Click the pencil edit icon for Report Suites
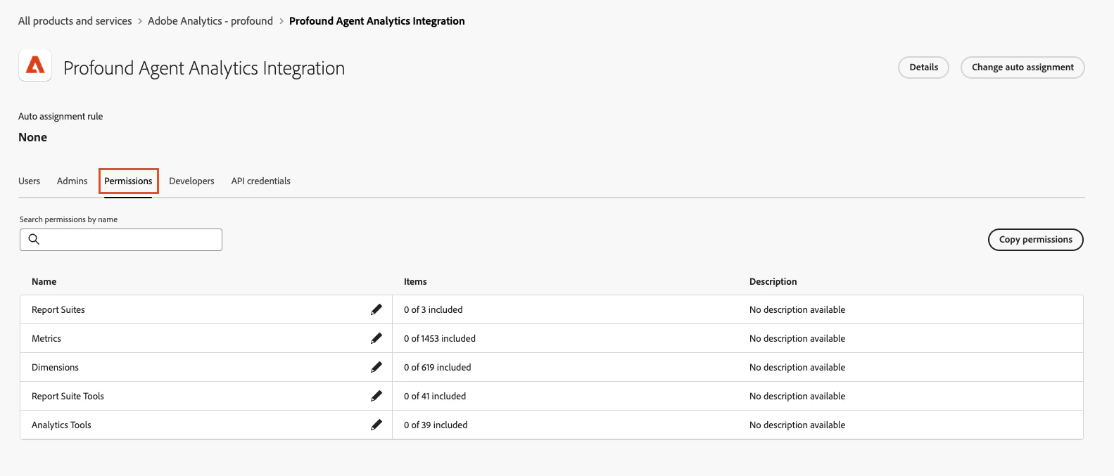This screenshot has width=1114, height=476. point(376,309)
